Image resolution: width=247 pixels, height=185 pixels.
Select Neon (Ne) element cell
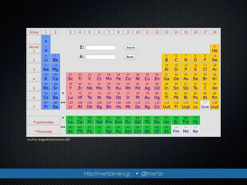tap(215, 58)
